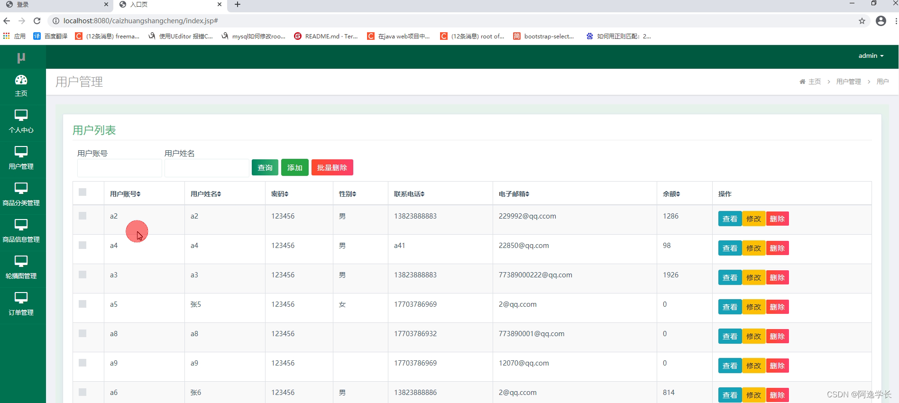Screen dimensions: 899x403
Task: Click the red 批量删除 button
Action: pos(332,167)
